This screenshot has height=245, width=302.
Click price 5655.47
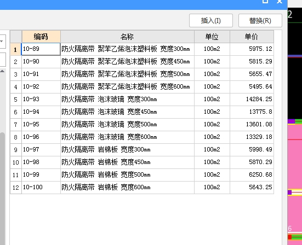pos(252,74)
